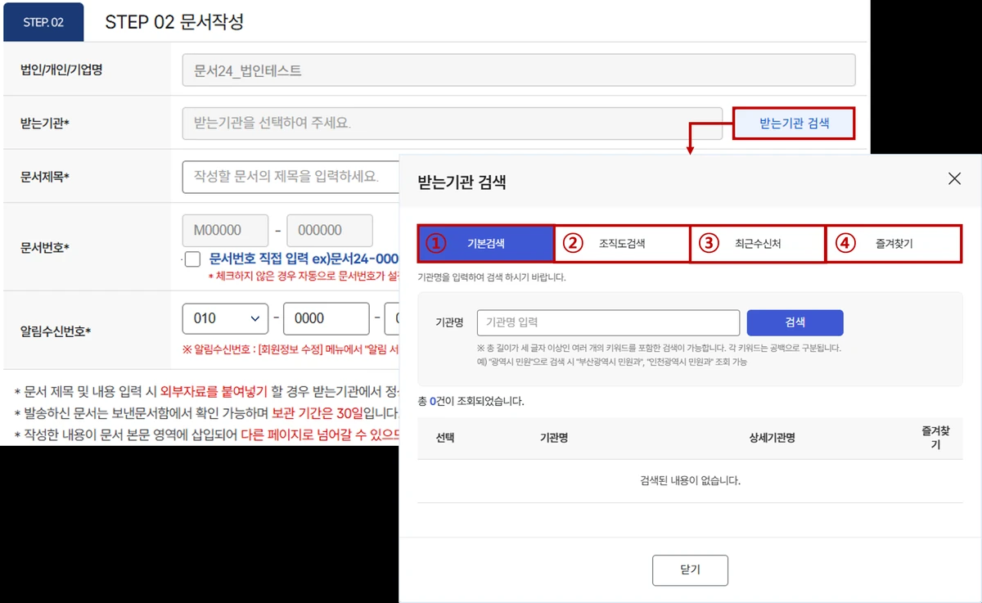Select the 기본검색 tab

tap(486, 244)
